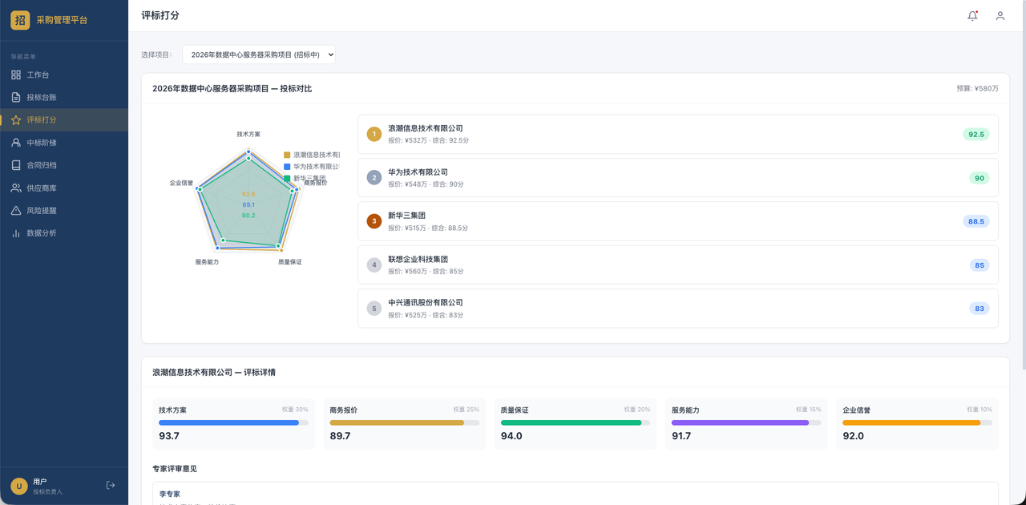
Task: Click the 投标负责人 role text
Action: click(47, 491)
